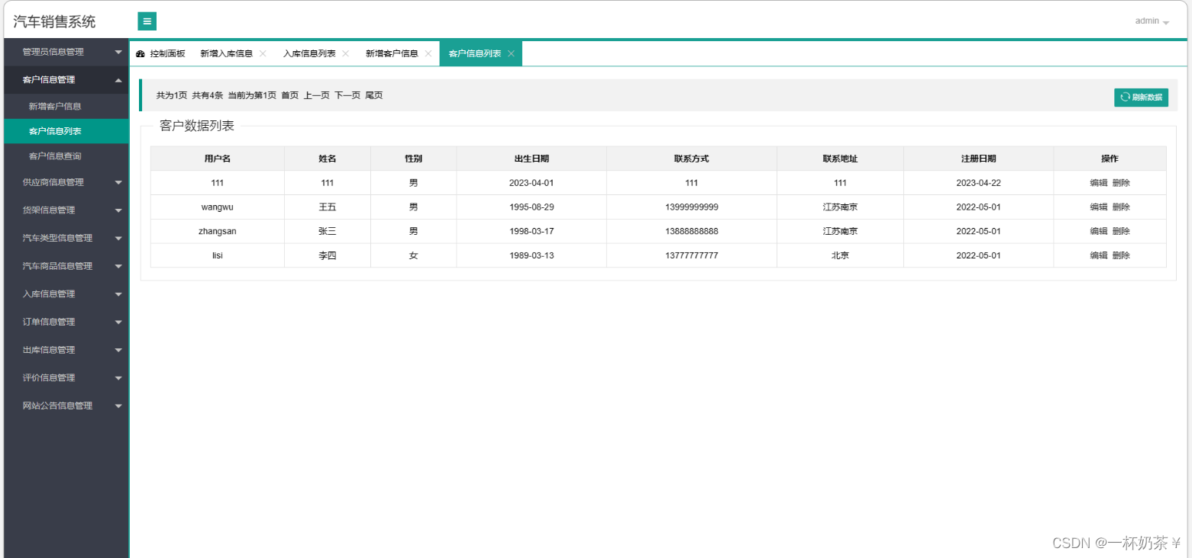This screenshot has width=1192, height=558.
Task: Expand 订单信息管理 menu
Action: pyautogui.click(x=66, y=322)
